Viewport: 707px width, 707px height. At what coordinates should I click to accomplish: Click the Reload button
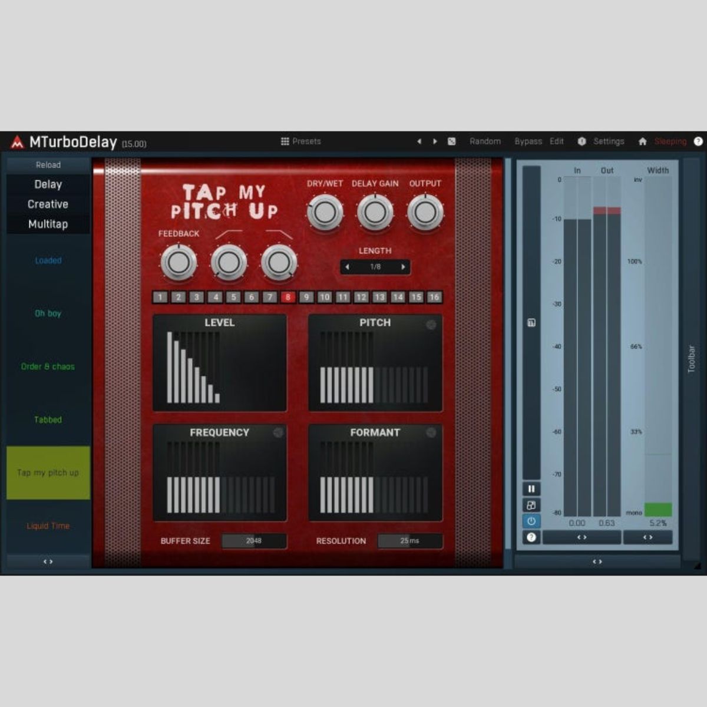pyautogui.click(x=48, y=165)
